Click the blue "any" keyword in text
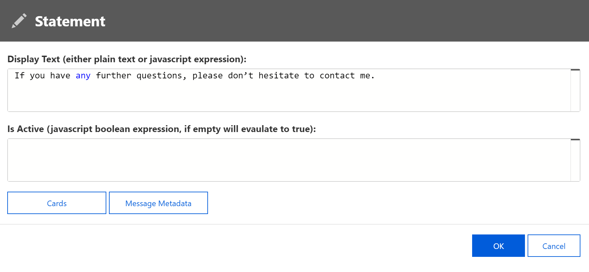 (x=83, y=76)
